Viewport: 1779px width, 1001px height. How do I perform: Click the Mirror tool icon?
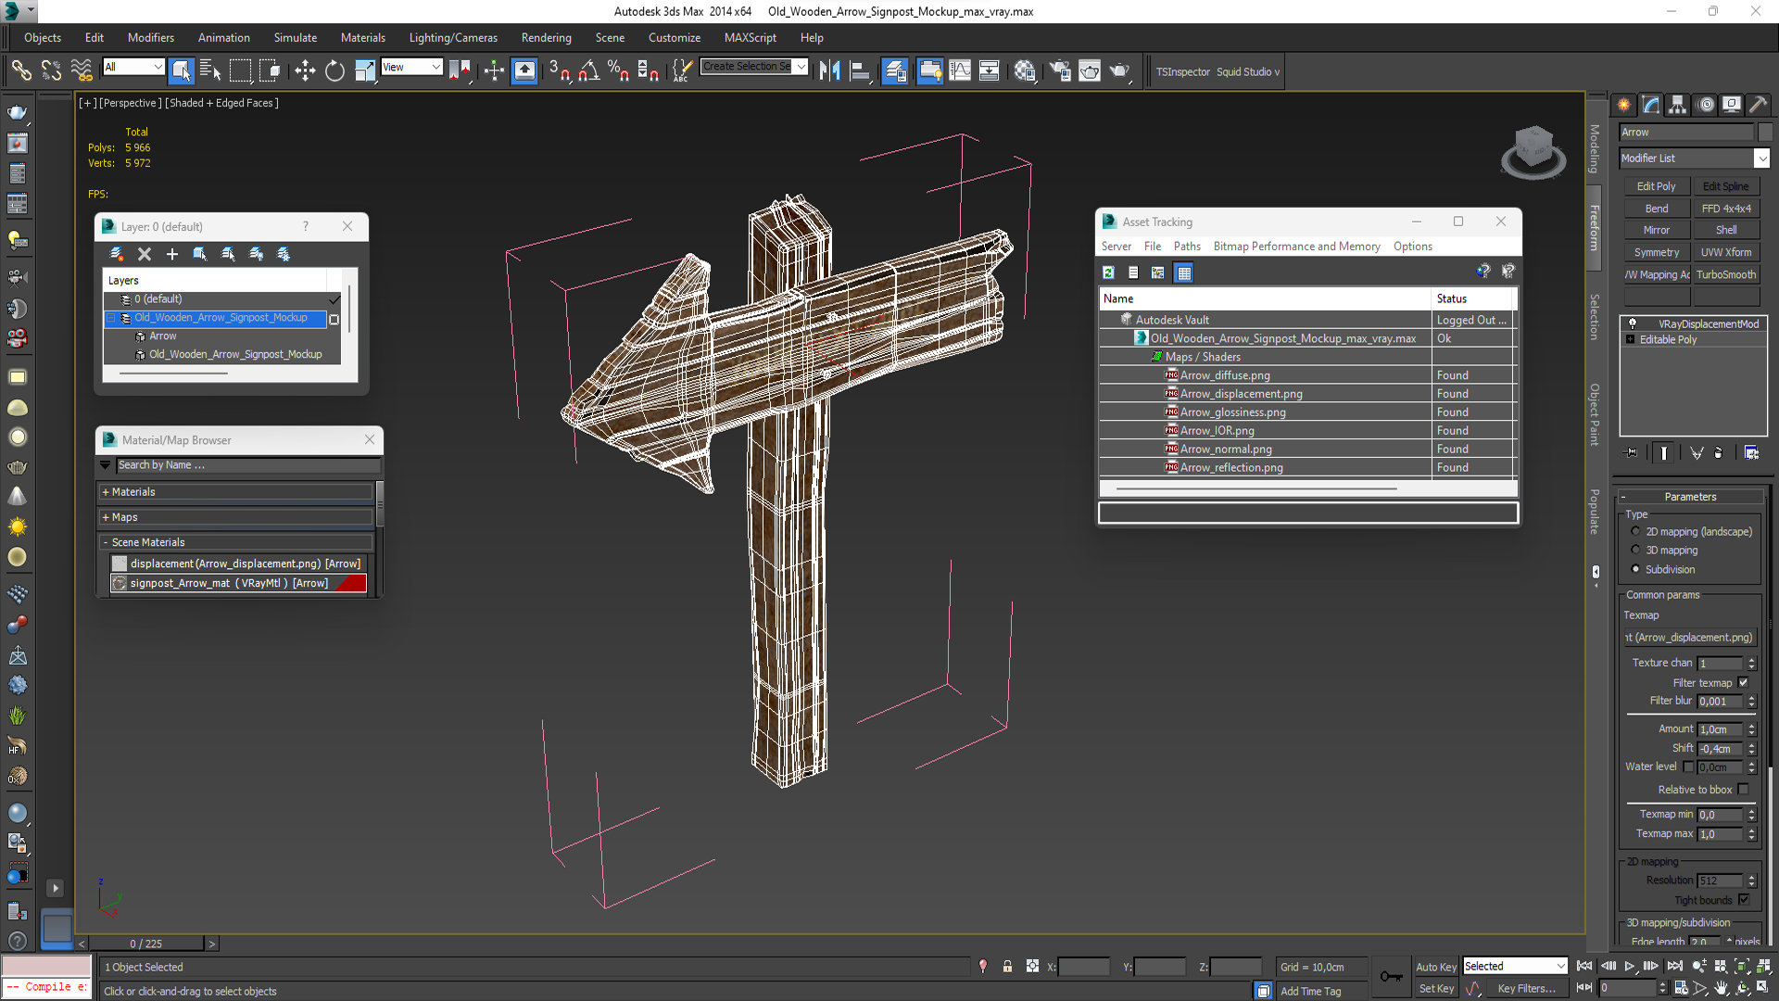pos(829,71)
